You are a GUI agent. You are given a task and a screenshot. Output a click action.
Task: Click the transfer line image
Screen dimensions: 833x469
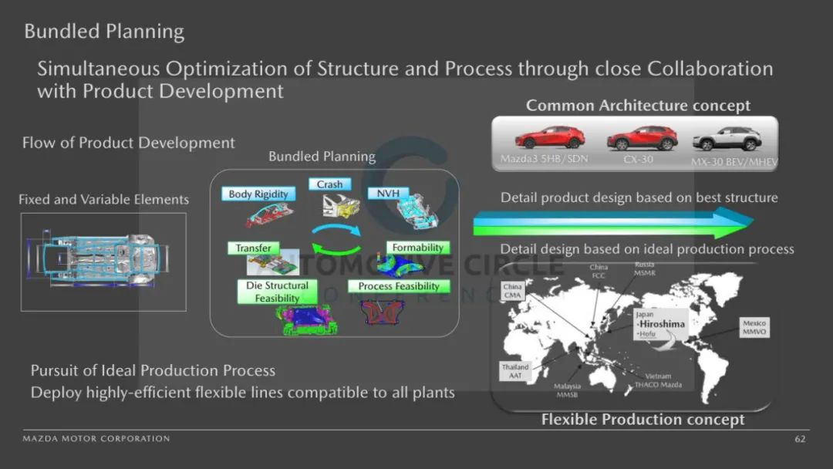[273, 262]
